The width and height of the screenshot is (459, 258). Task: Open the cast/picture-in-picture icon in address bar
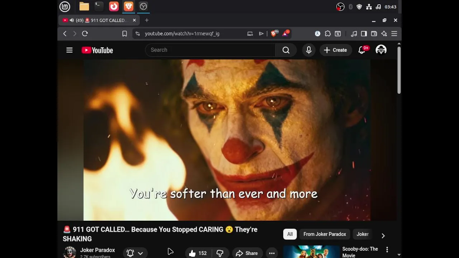[250, 34]
